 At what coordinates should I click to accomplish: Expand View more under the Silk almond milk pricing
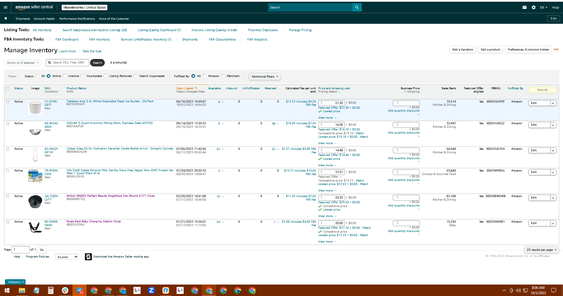click(327, 191)
